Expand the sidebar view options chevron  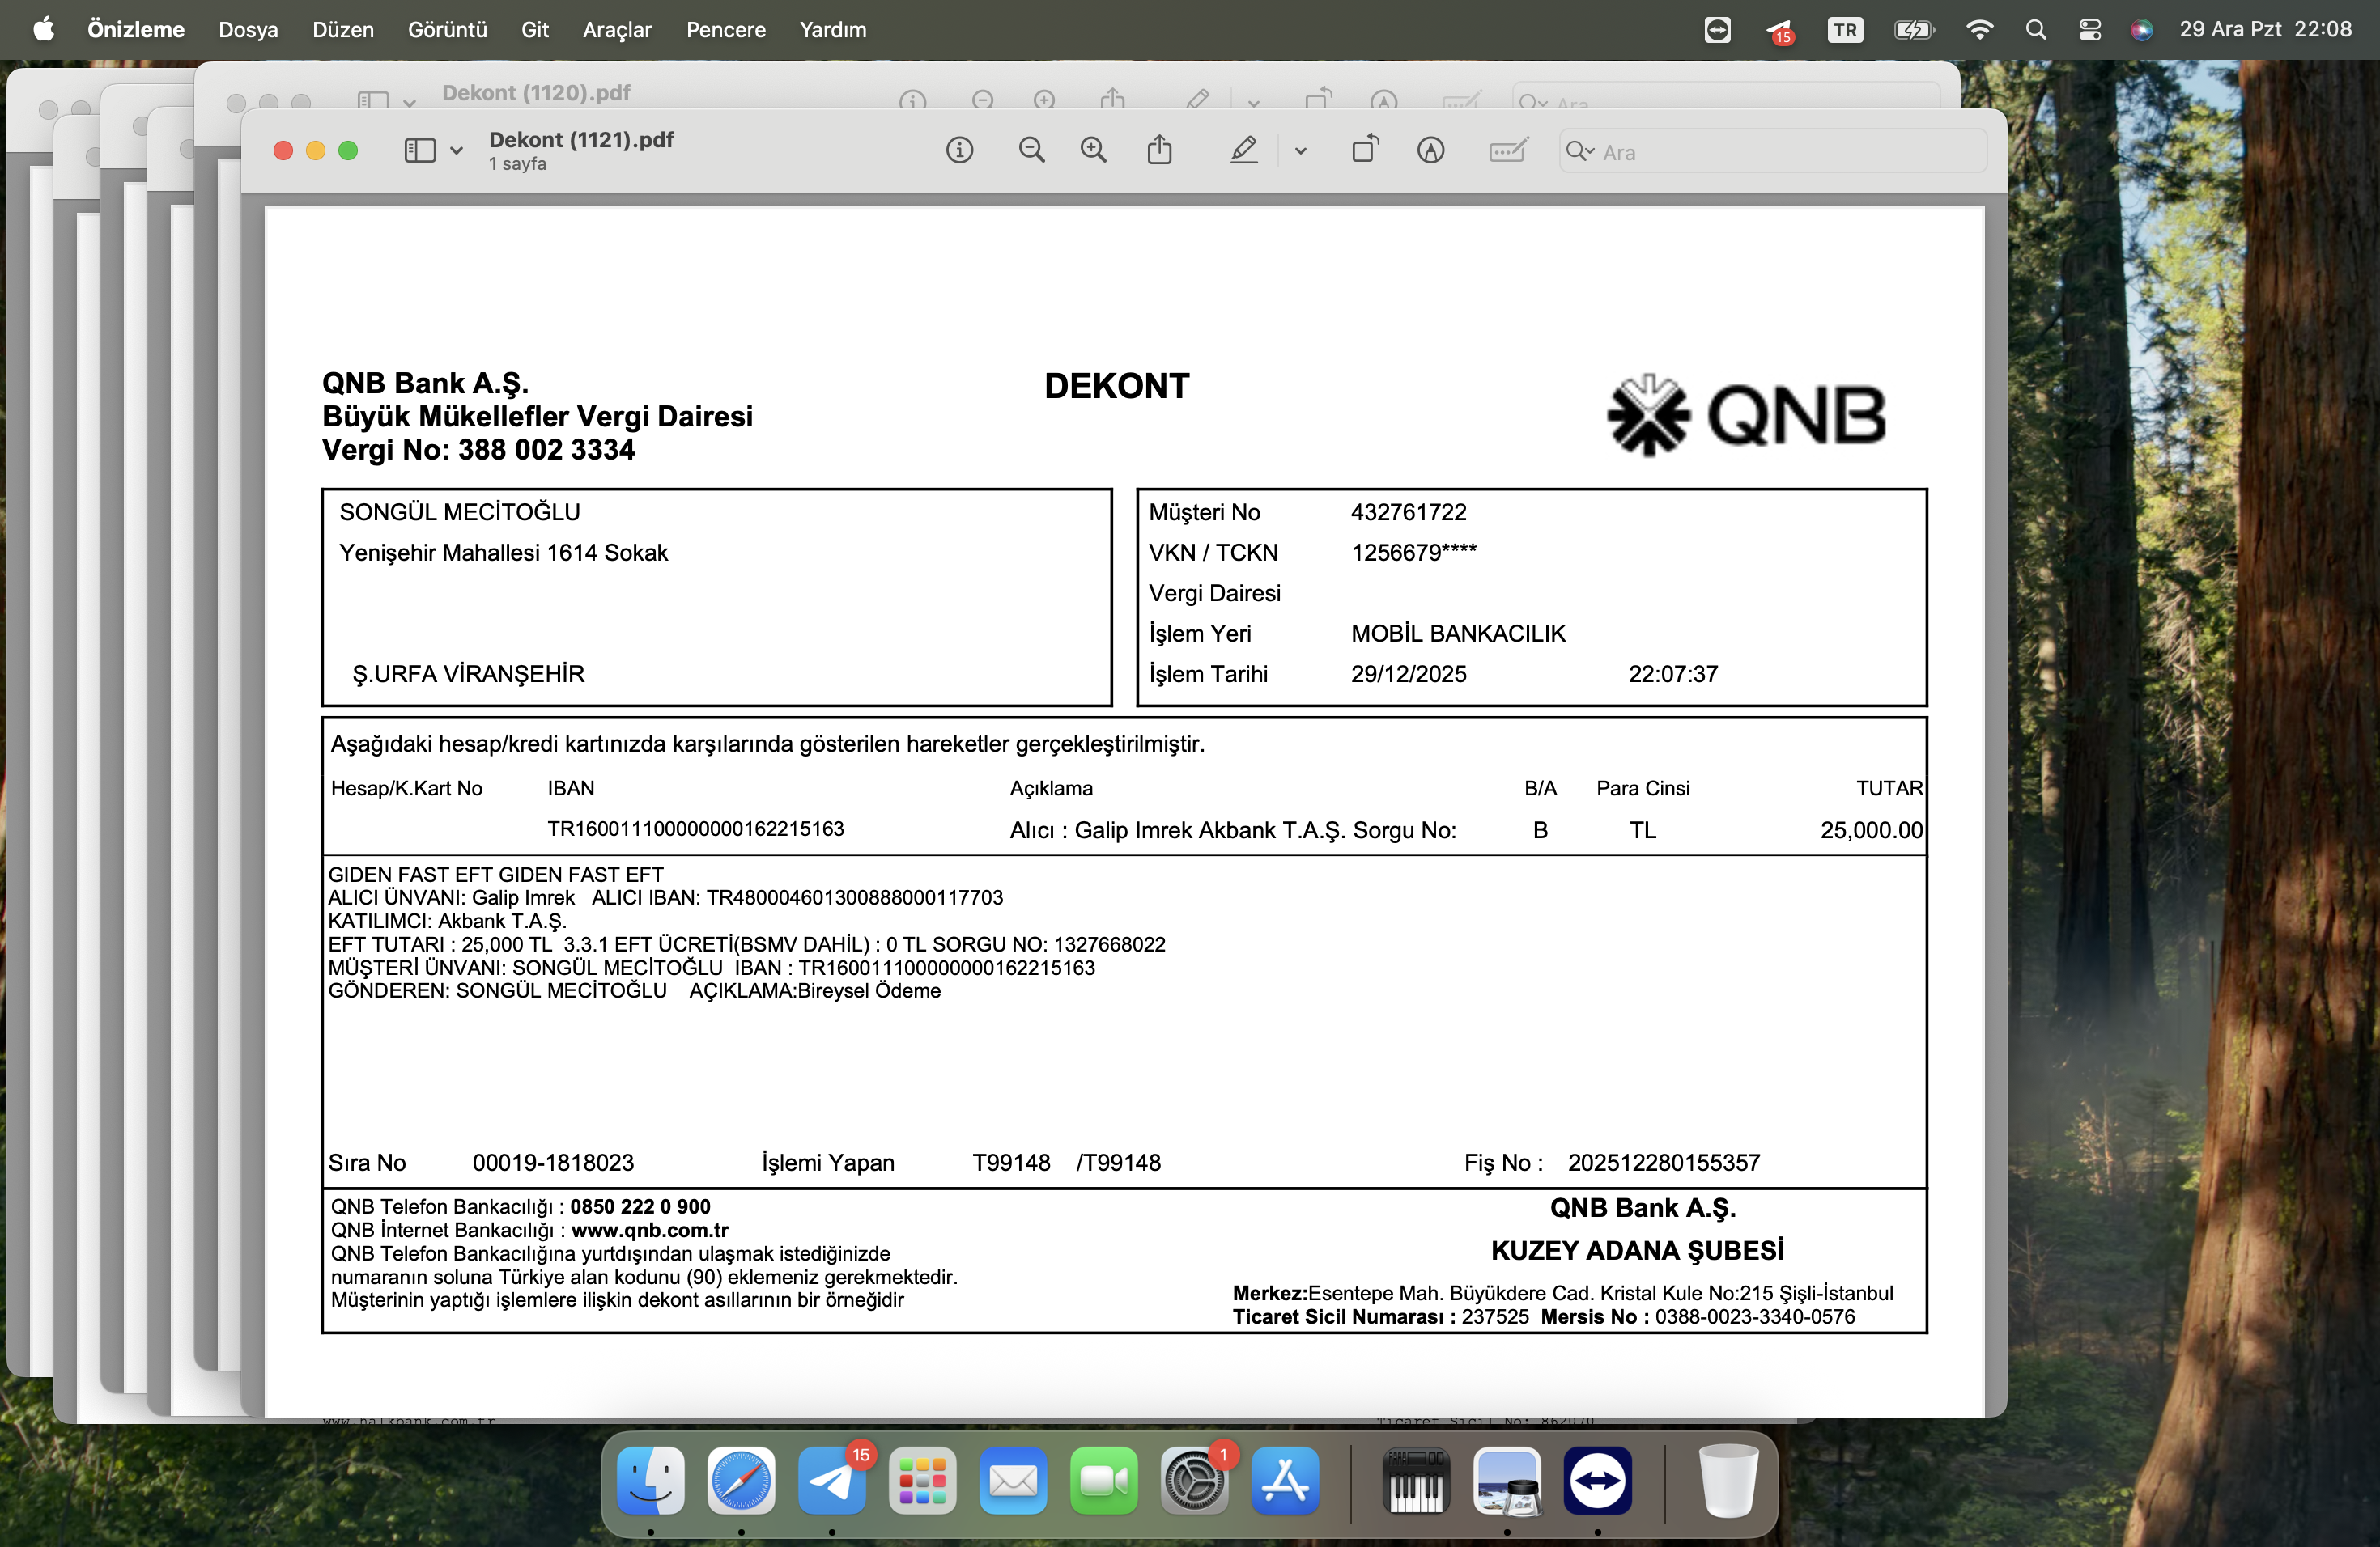[456, 152]
